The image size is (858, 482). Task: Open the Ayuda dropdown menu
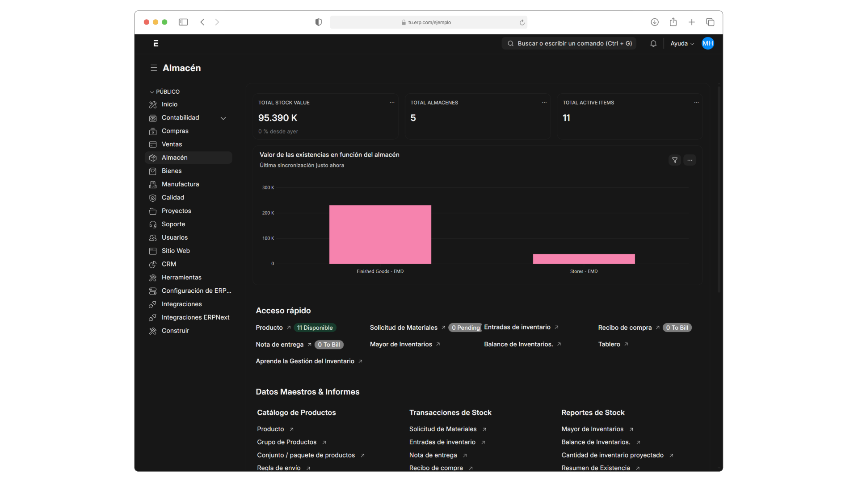[682, 43]
